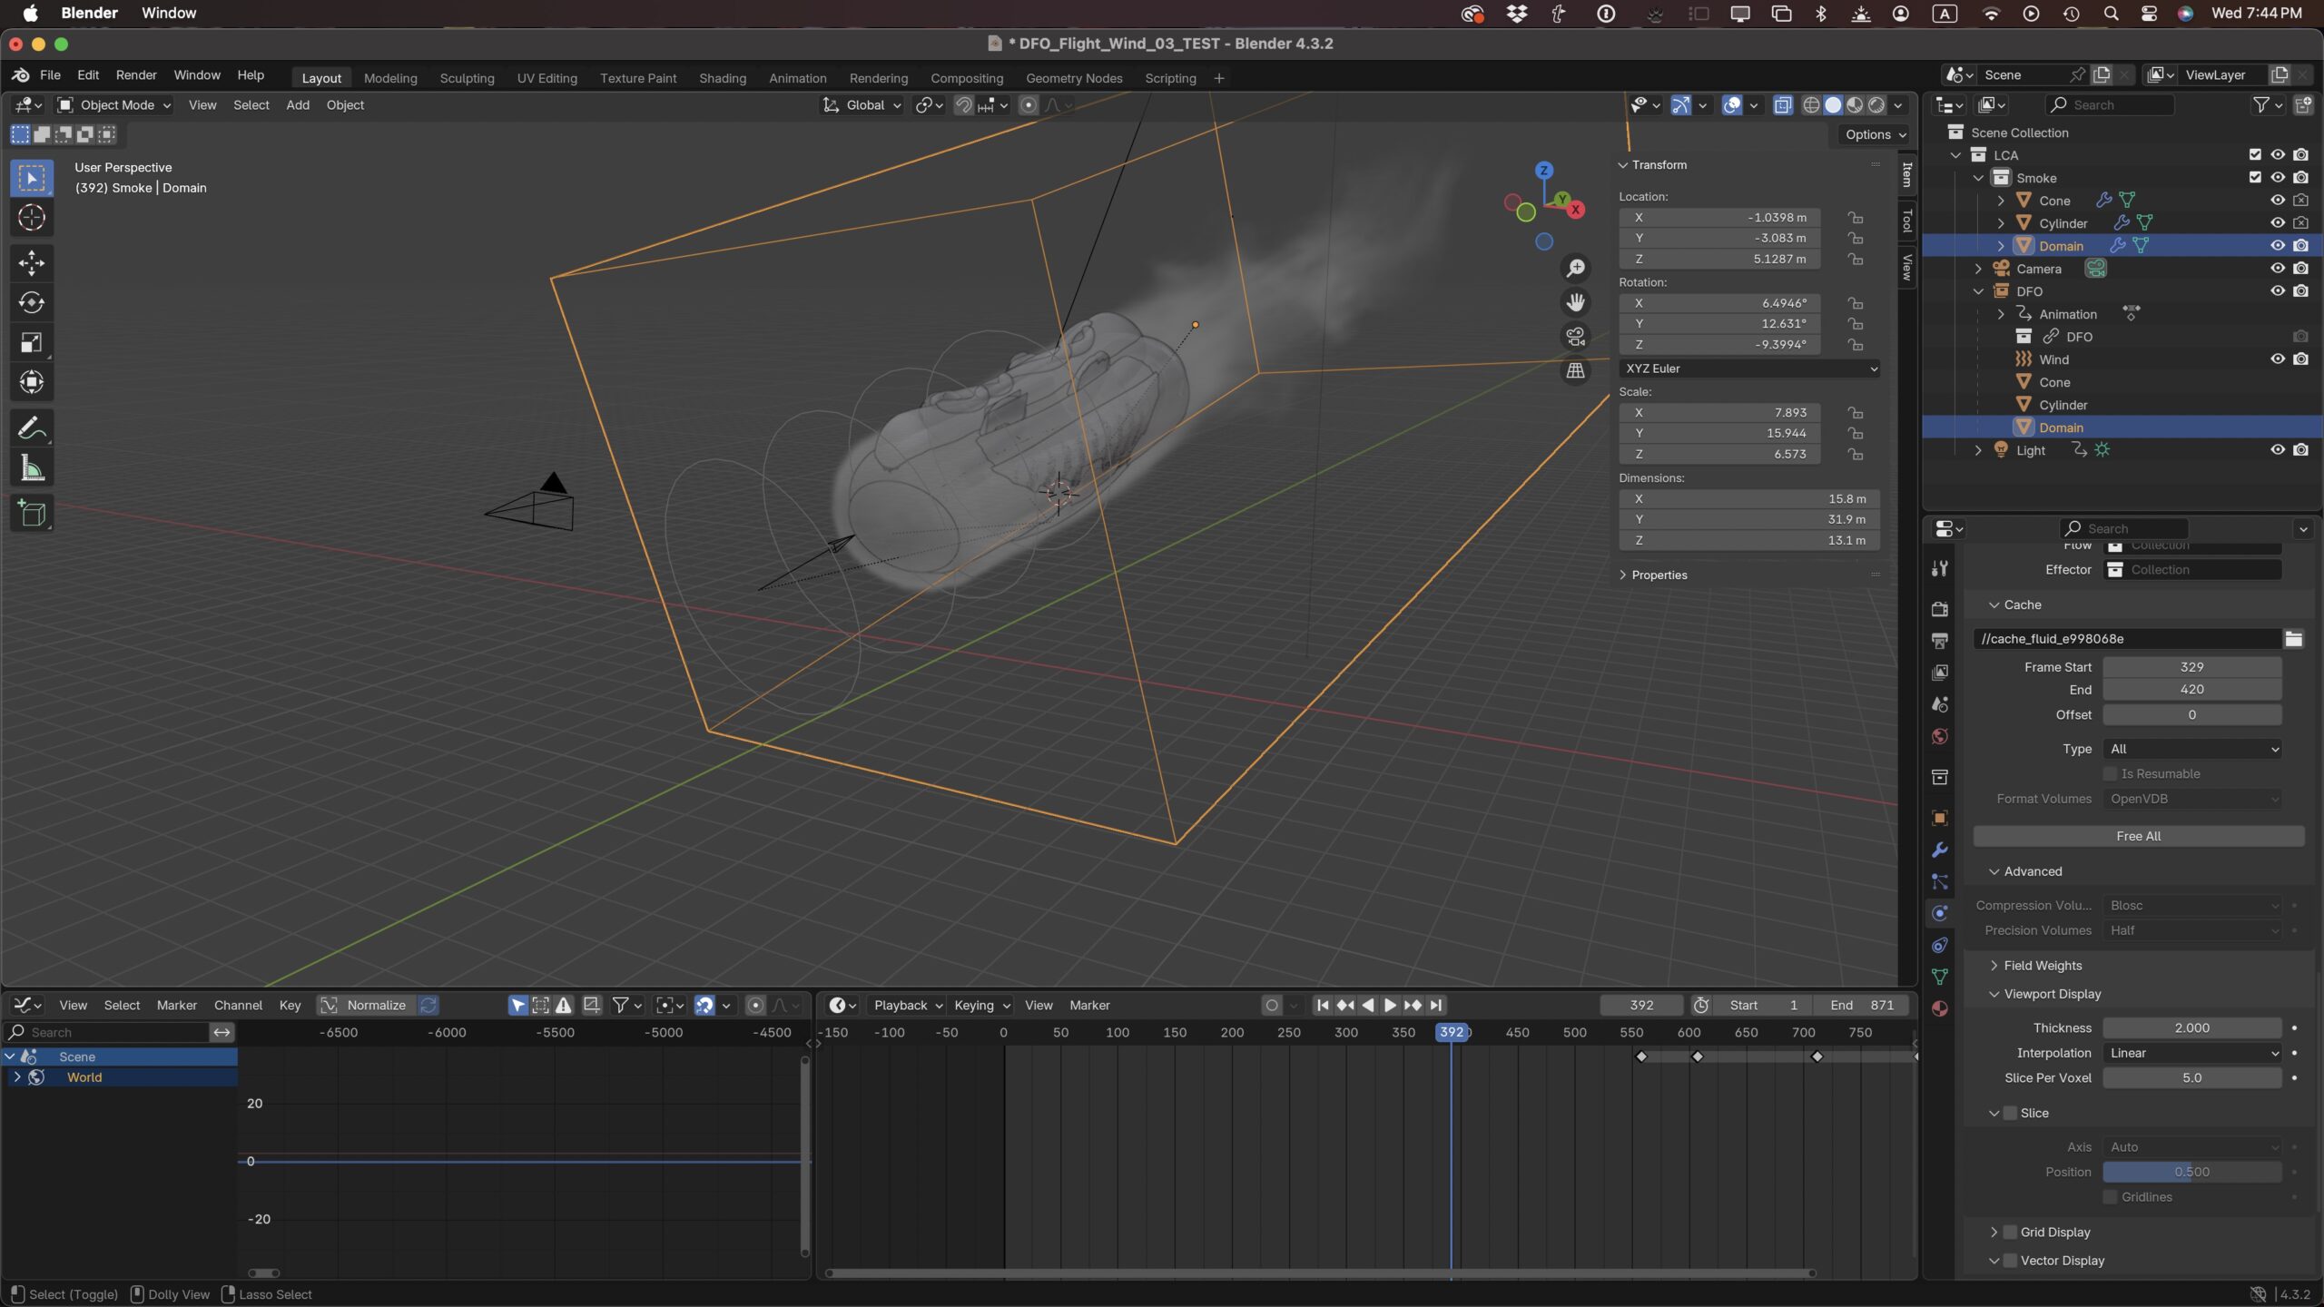This screenshot has height=1307, width=2324.
Task: Select the Add Cube tool
Action: click(x=32, y=514)
